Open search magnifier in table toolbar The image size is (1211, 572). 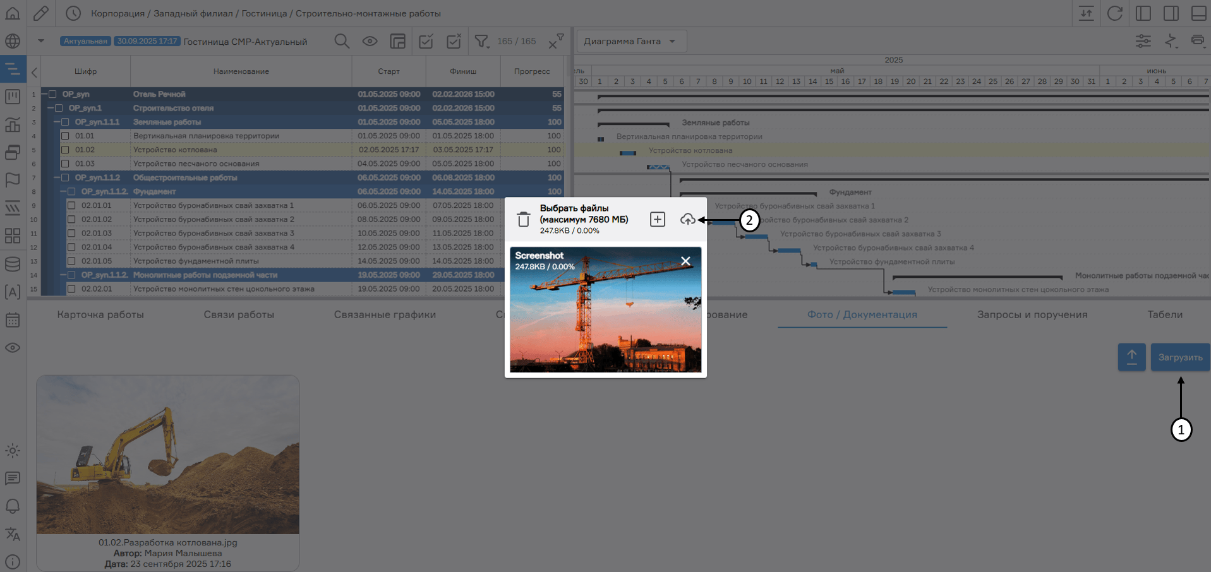pos(342,42)
